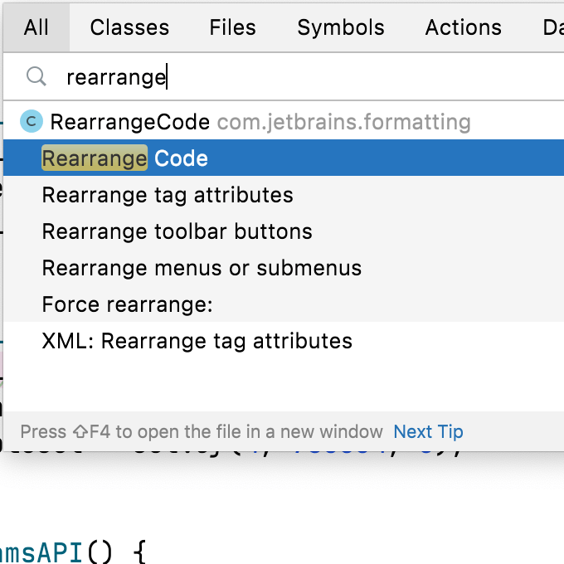Select "Rearrange menus or submenus" result

pyautogui.click(x=202, y=268)
